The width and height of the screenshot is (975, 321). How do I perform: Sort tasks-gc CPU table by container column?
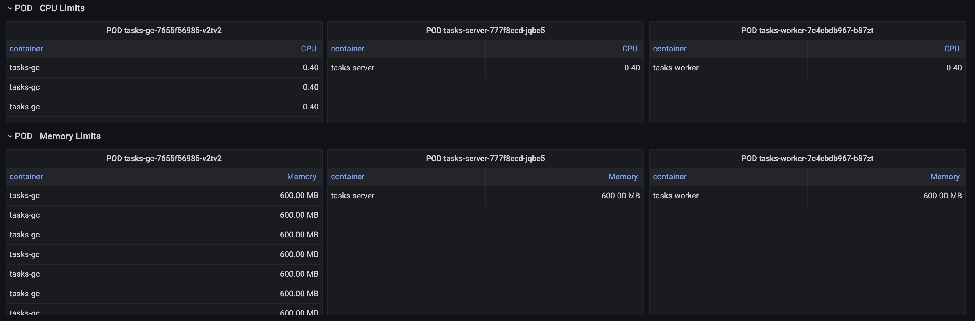[x=26, y=49]
